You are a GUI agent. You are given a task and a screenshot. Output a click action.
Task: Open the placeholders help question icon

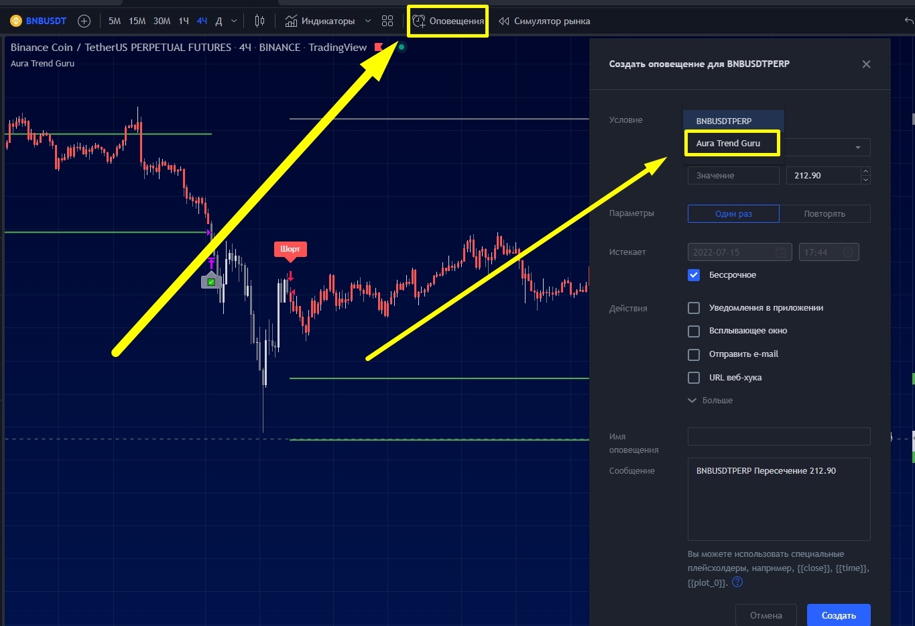[737, 582]
